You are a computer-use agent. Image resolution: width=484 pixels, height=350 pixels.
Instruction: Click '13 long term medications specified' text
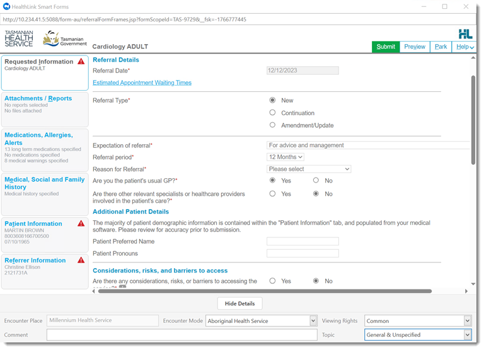[x=43, y=149]
